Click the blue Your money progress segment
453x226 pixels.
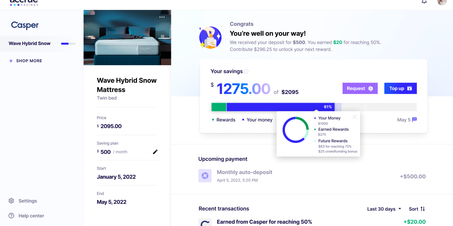coord(281,107)
